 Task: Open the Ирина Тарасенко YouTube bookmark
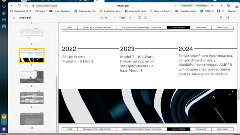click(x=60, y=11)
